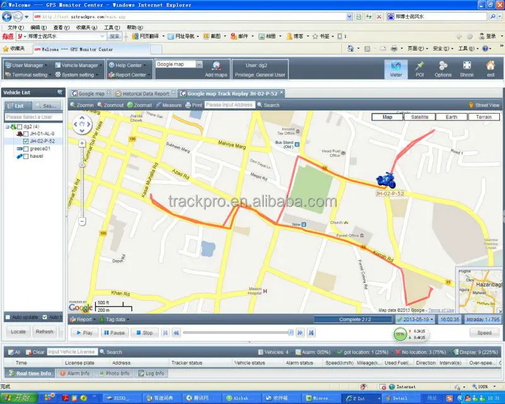The image size is (505, 404).
Task: Click the map pan control wheel
Action: tap(82, 124)
